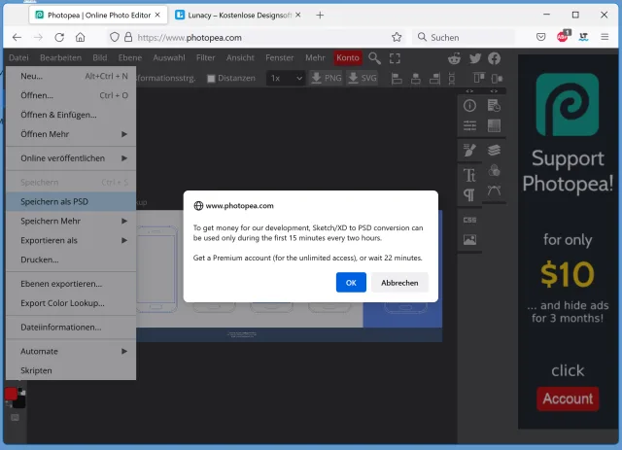Confirm the dialog with OK

(x=351, y=283)
